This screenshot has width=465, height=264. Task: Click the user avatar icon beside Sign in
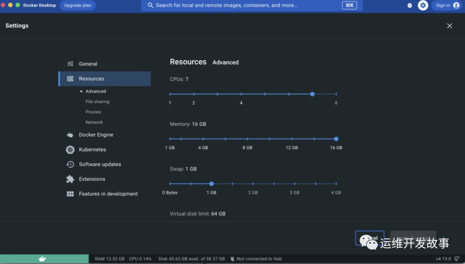456,5
